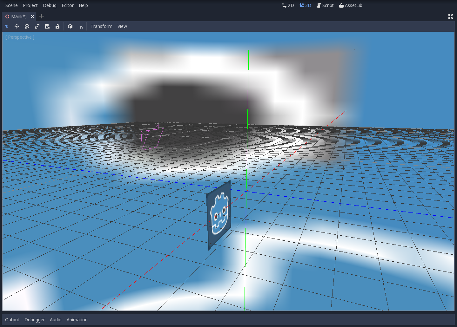Open the Audio bottom panel
Image resolution: width=457 pixels, height=327 pixels.
56,320
